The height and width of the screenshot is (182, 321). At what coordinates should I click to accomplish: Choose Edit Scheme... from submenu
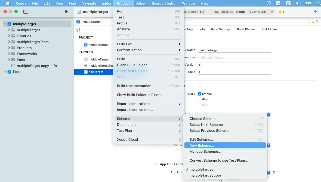point(225,140)
